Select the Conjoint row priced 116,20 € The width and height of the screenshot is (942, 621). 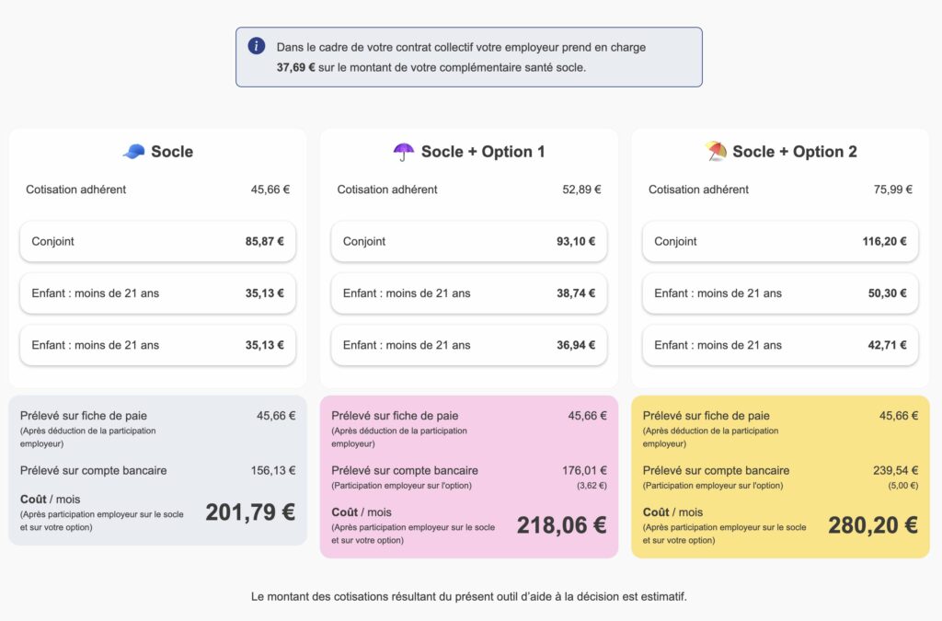click(x=780, y=242)
